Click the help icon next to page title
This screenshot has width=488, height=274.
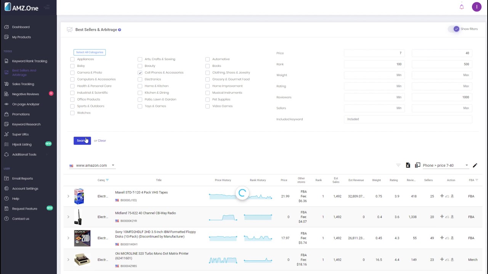click(120, 30)
